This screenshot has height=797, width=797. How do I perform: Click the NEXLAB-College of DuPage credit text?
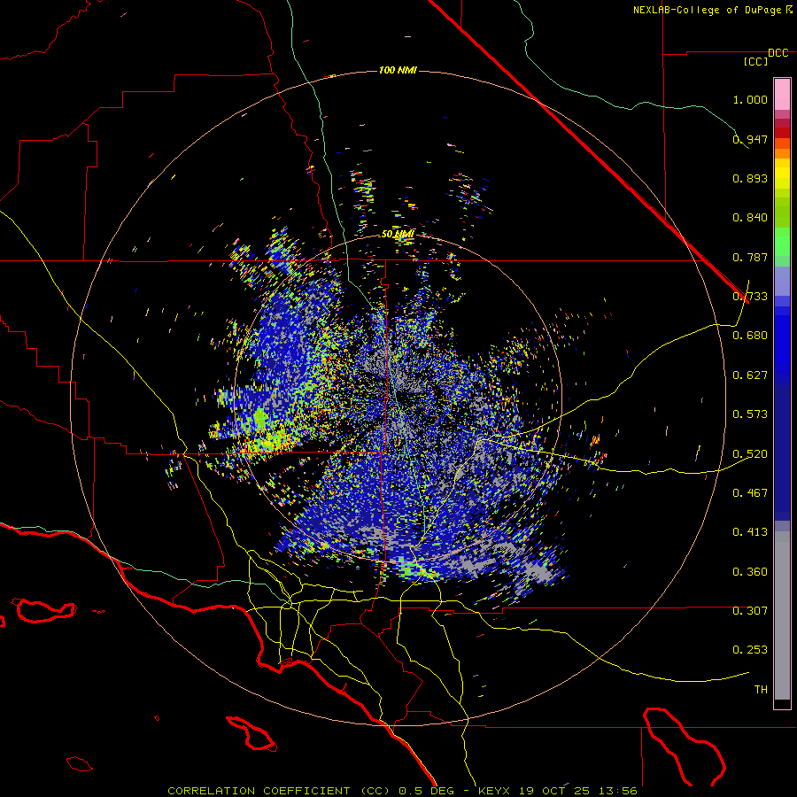coord(707,10)
